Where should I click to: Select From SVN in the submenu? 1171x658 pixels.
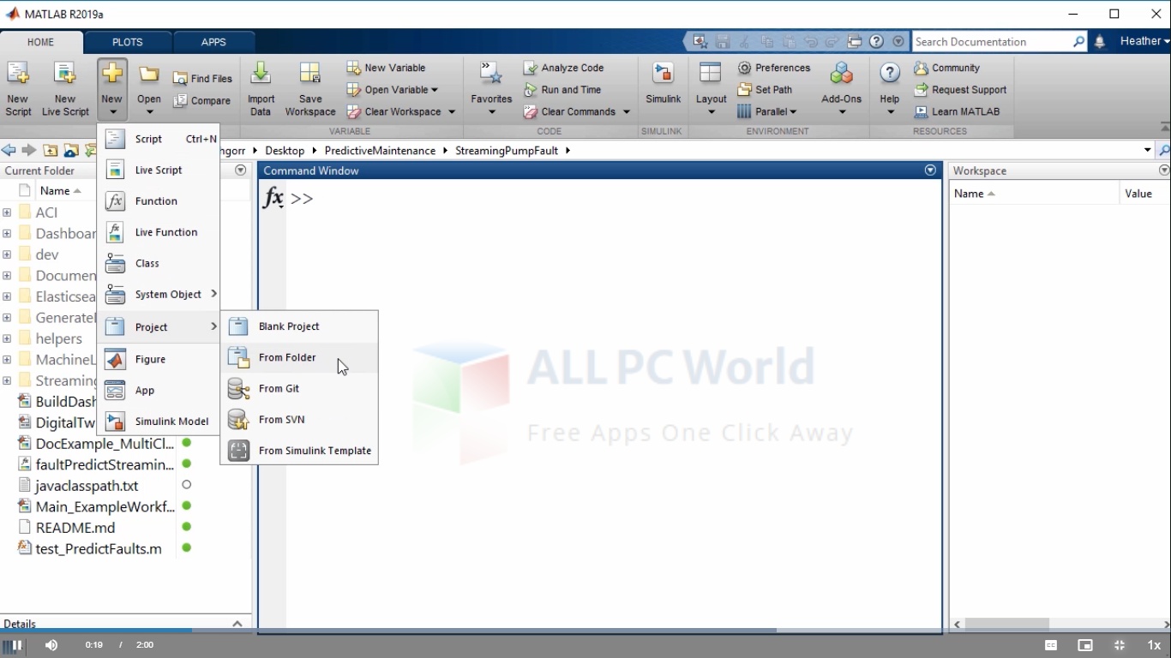click(x=299, y=419)
